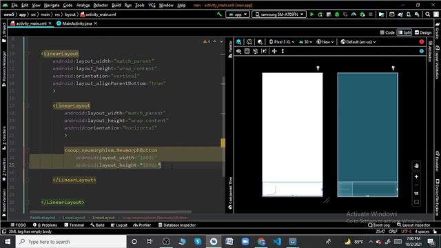The image size is (441, 248).
Task: Click the Windows search box
Action: 71,242
